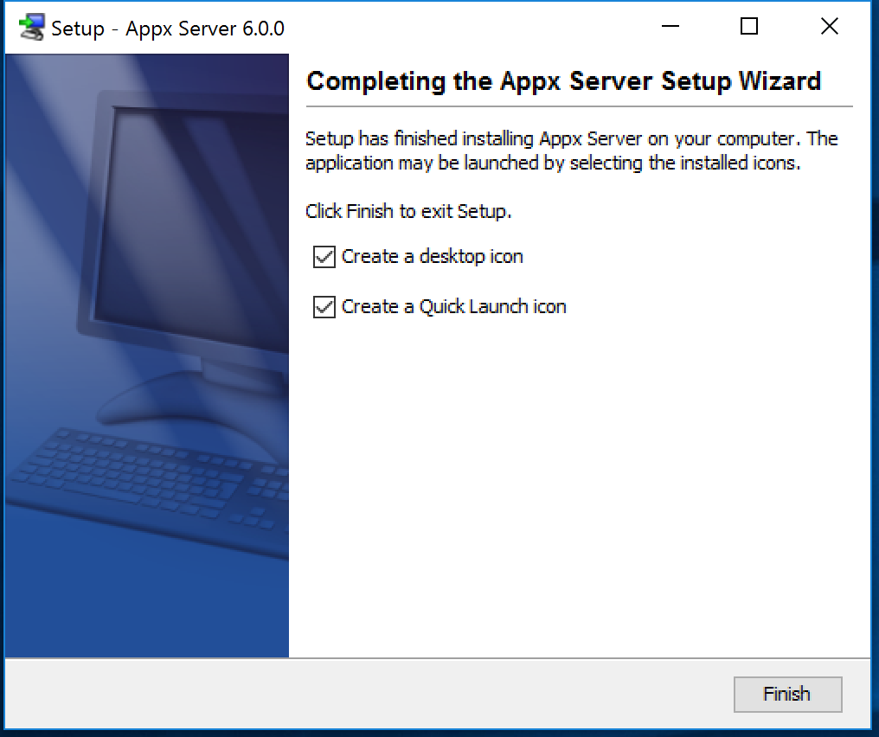Click the 'Create a desktop icon' label text
The width and height of the screenshot is (879, 737).
tap(432, 257)
